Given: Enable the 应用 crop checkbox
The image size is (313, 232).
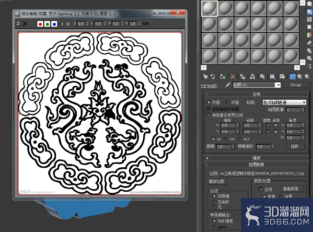Looking at the screenshot, I should pyautogui.click(x=260, y=189).
